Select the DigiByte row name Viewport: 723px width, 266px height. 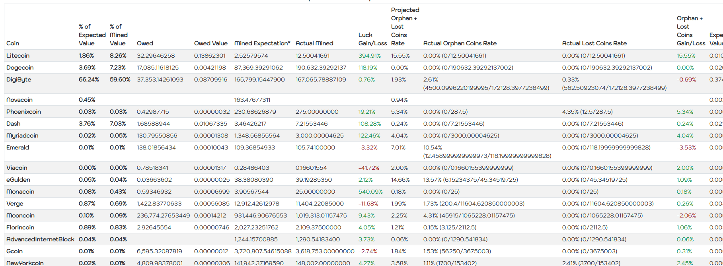[19, 80]
